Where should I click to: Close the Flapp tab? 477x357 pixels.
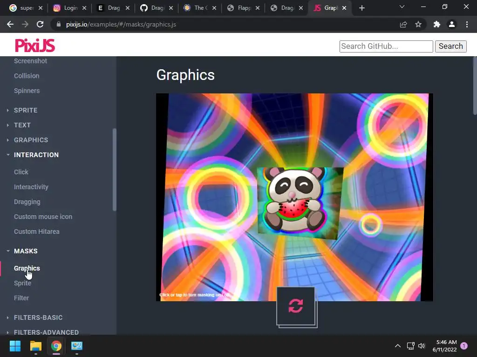click(x=258, y=8)
